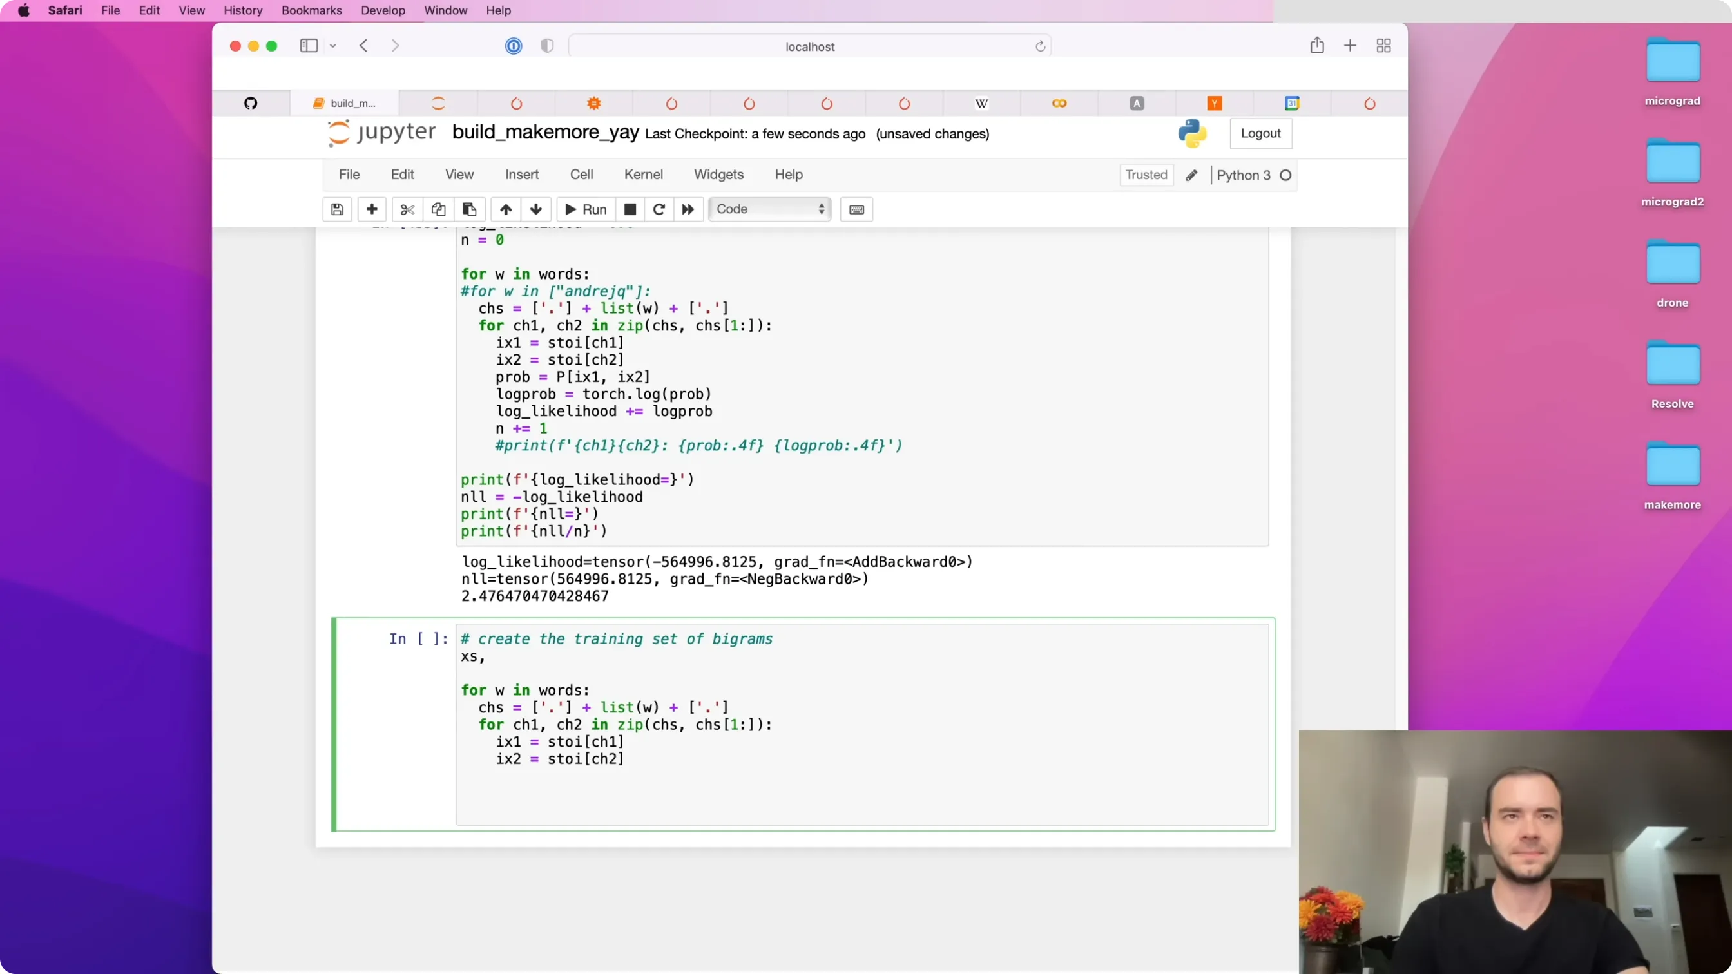Show the tab overview grid icon
Image resolution: width=1732 pixels, height=974 pixels.
(x=1383, y=45)
